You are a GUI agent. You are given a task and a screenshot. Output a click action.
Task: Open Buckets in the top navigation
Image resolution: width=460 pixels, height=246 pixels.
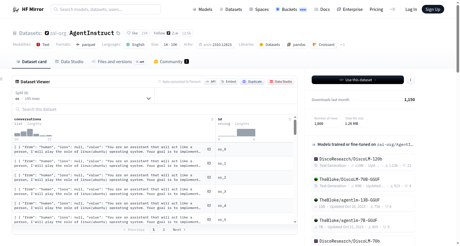(291, 9)
